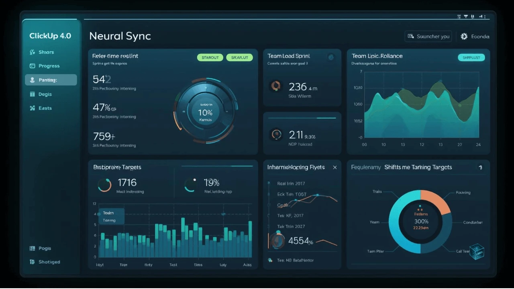Click the cube icon in the donut chart panel
The width and height of the screenshot is (514, 289).
coord(476,252)
